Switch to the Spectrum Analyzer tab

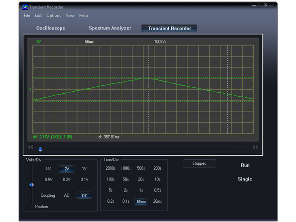point(110,28)
